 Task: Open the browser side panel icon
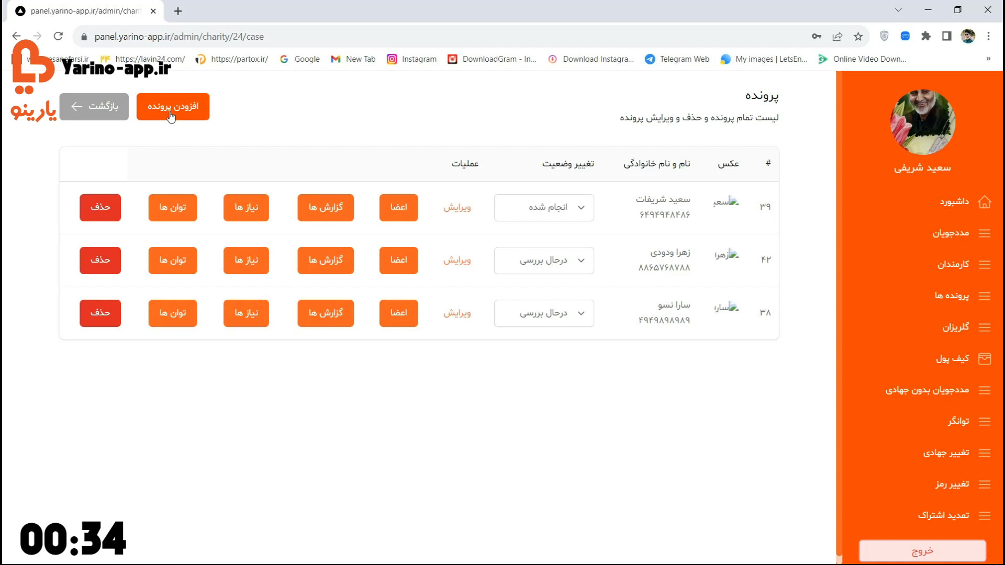pos(946,37)
